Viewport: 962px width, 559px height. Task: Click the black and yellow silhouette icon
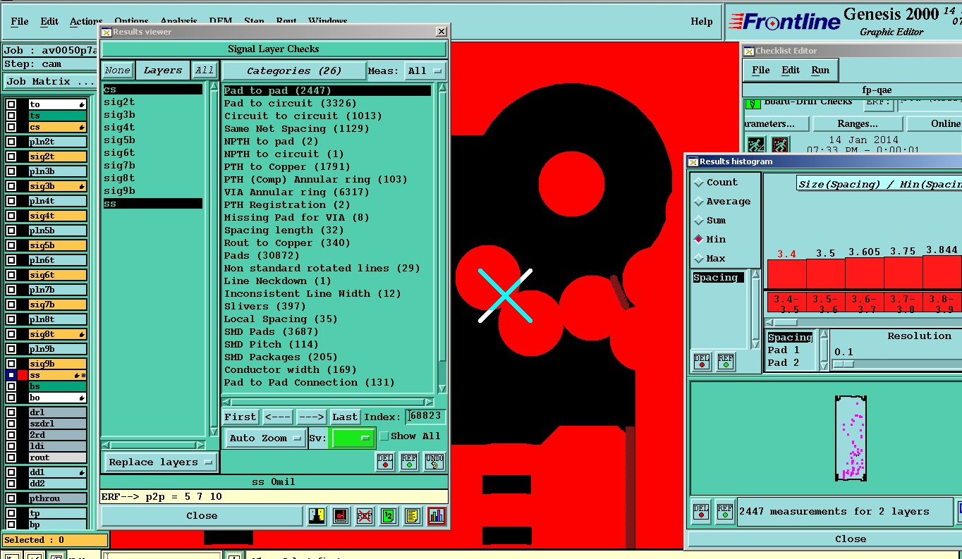click(317, 516)
